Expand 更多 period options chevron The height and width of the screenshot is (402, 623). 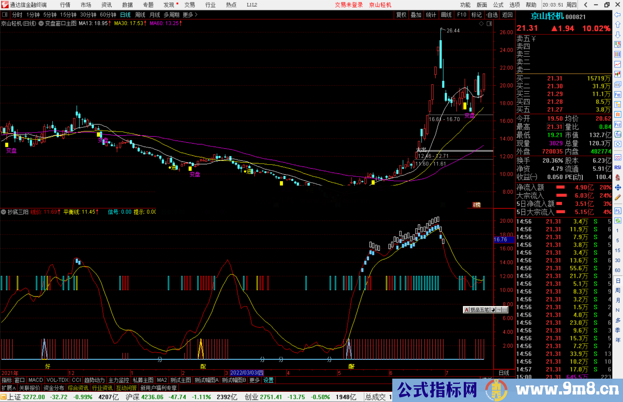point(196,14)
